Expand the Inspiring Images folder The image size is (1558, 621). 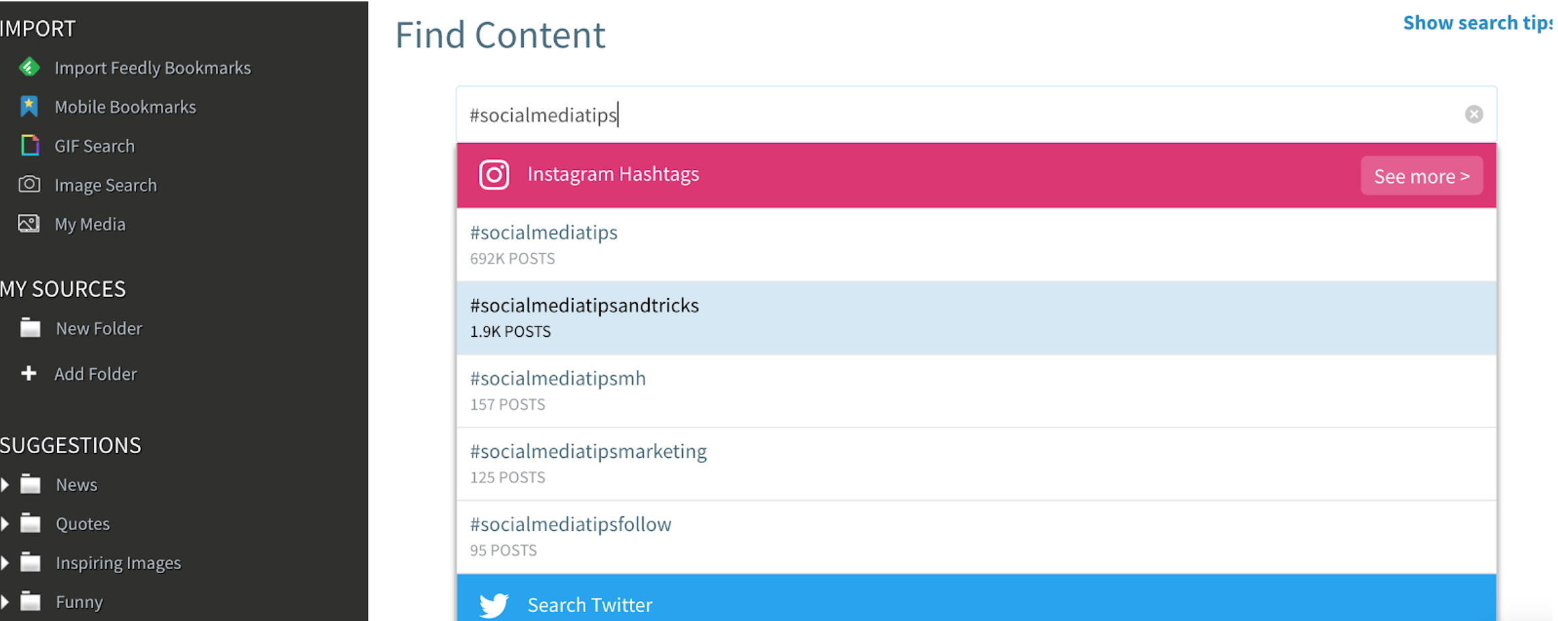click(5, 562)
